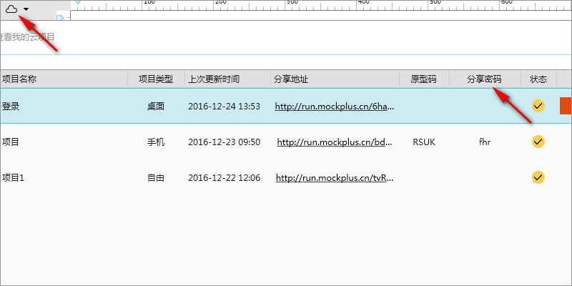Click the RSUK prototype code cell
The height and width of the screenshot is (286, 572).
424,142
